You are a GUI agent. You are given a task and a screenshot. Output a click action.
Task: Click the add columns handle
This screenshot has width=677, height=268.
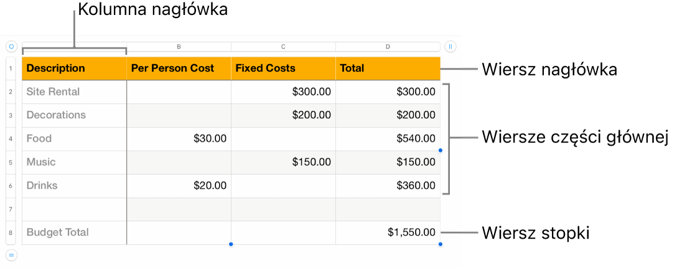(x=451, y=46)
